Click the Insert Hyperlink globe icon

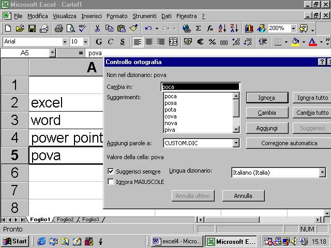pyautogui.click(x=187, y=28)
